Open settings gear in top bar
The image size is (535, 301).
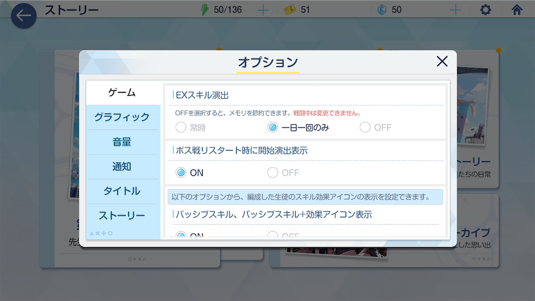tap(485, 9)
